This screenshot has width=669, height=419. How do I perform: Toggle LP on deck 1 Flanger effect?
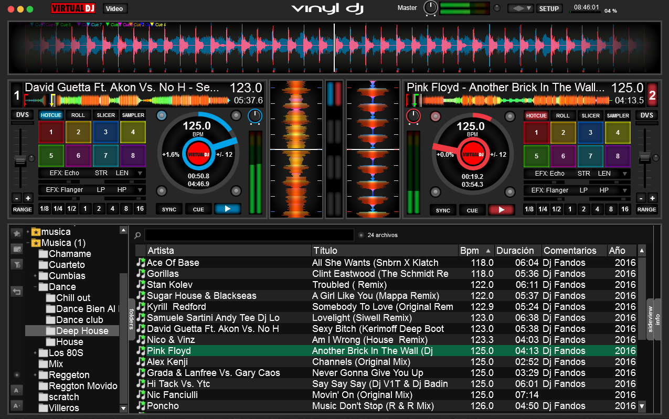coord(101,190)
